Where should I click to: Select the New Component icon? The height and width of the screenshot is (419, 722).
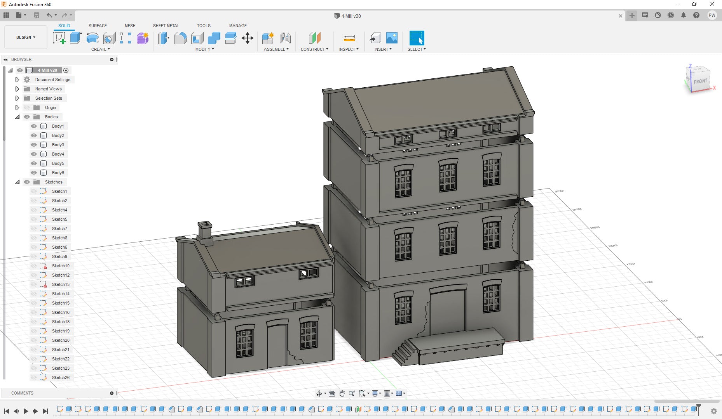[x=268, y=38]
